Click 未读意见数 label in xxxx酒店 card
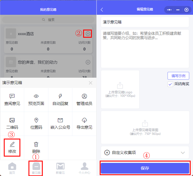193x176 pixels. coord(48,43)
